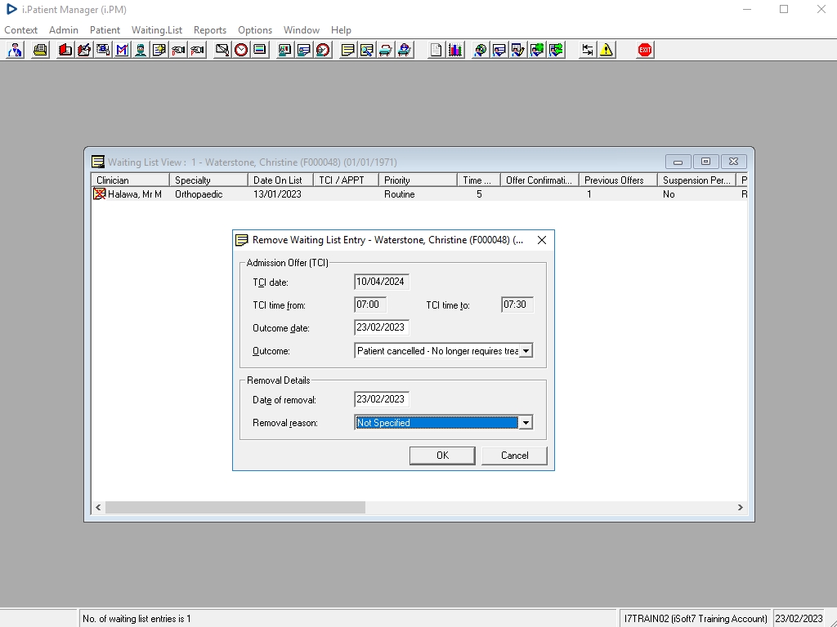Click the person with green grid icon

tap(537, 50)
